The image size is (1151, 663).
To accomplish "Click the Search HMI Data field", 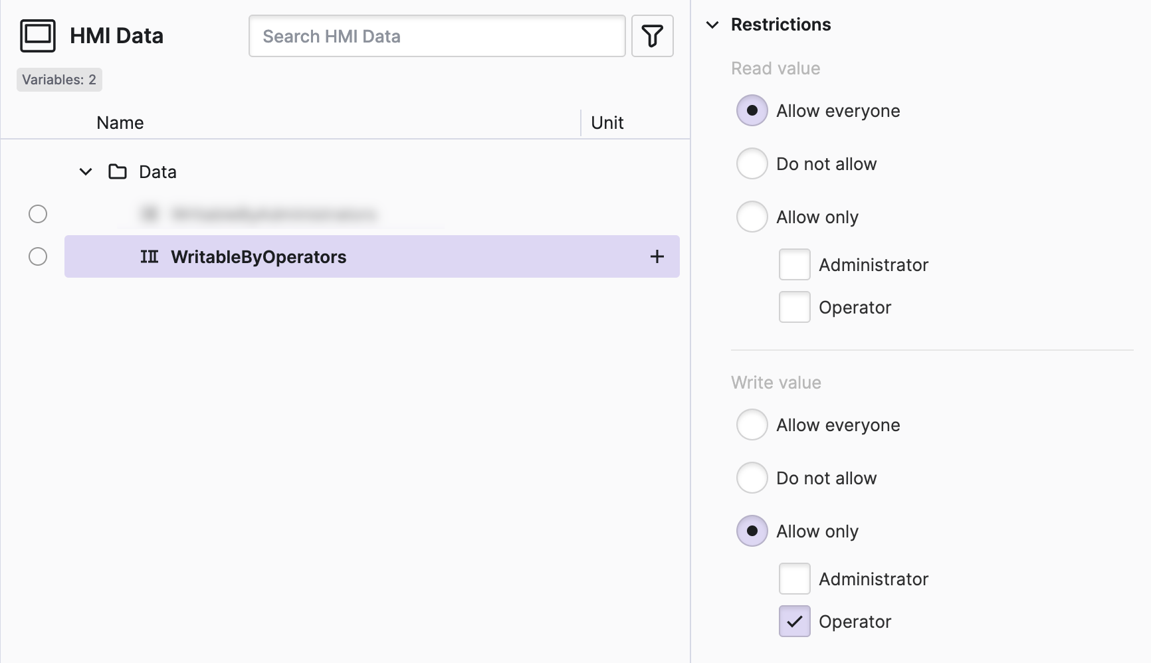I will click(437, 36).
